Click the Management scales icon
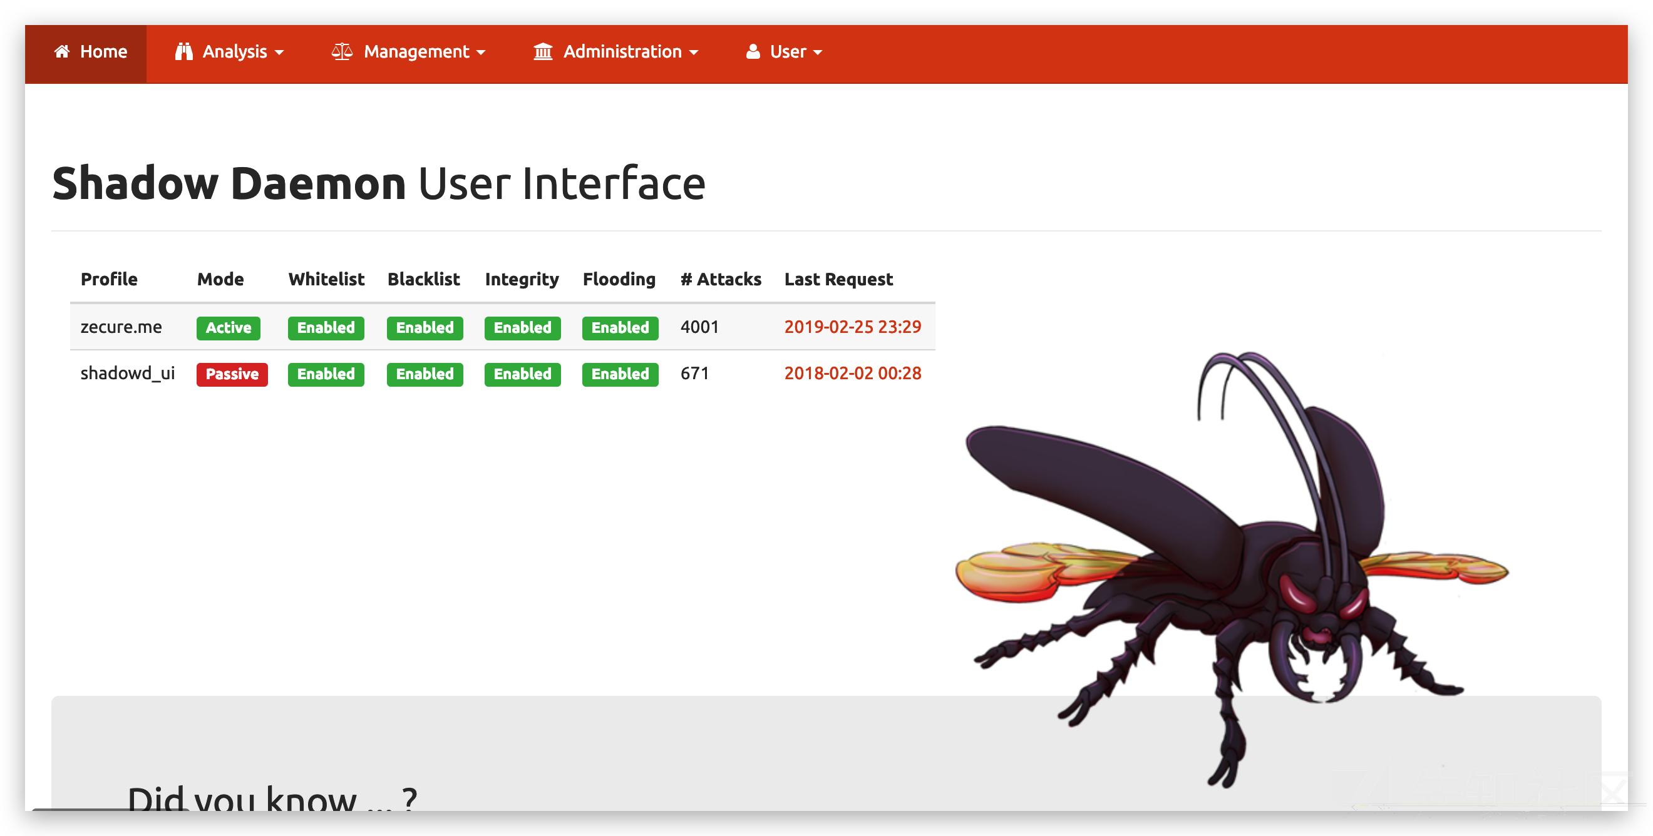This screenshot has height=836, width=1653. [x=341, y=51]
